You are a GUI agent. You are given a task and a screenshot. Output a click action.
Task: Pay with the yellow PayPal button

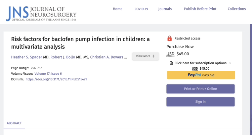pos(201,75)
